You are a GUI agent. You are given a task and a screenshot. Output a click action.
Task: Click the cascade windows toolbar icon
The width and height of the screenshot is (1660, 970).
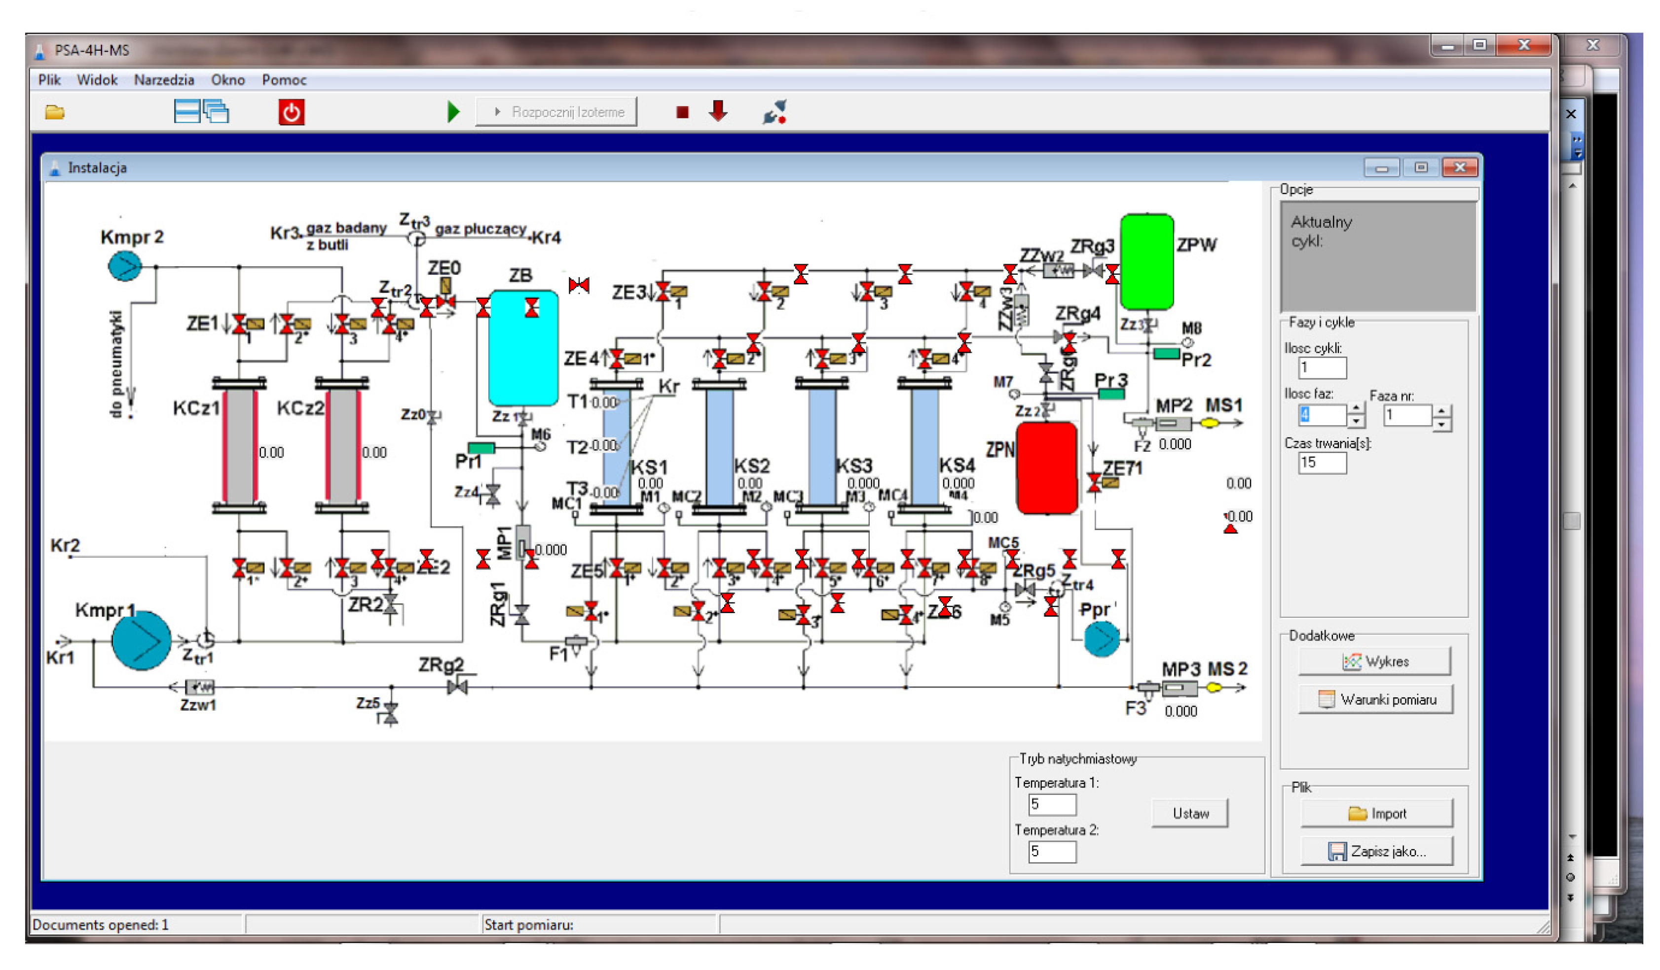pyautogui.click(x=216, y=111)
